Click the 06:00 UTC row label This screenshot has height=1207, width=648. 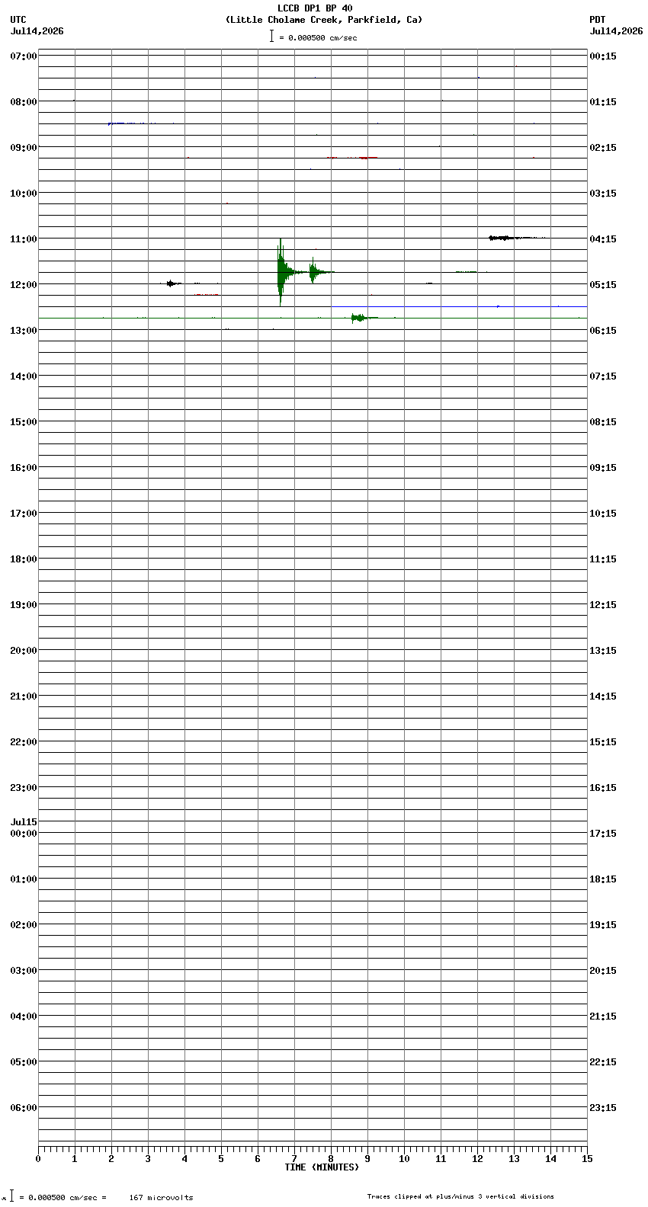coord(23,1108)
